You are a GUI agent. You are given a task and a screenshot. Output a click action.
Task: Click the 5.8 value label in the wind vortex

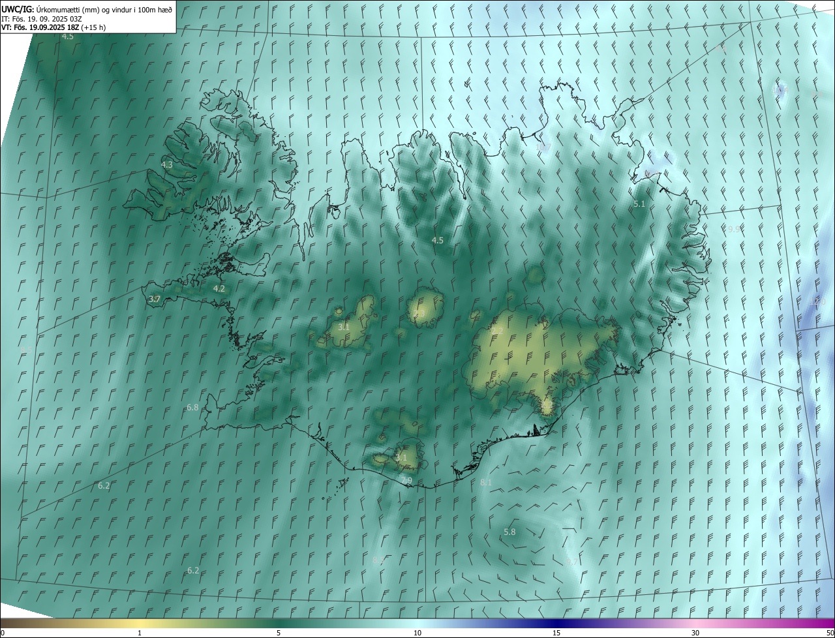pyautogui.click(x=509, y=532)
